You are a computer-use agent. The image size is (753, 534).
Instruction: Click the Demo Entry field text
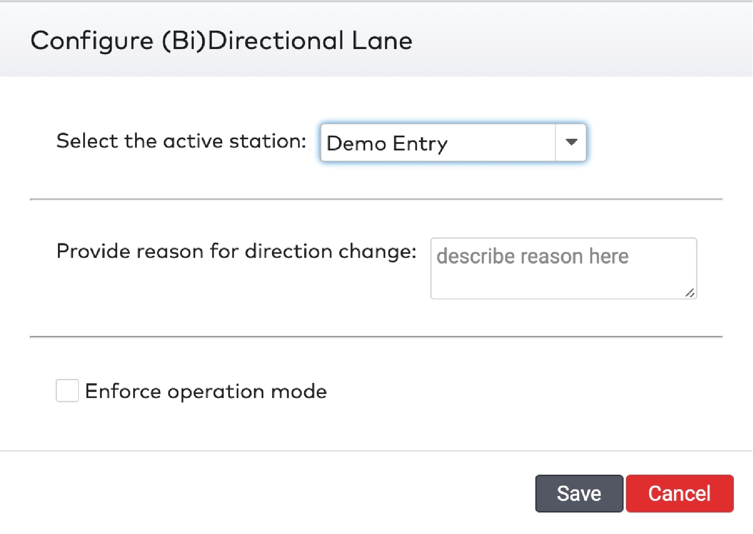pos(387,143)
